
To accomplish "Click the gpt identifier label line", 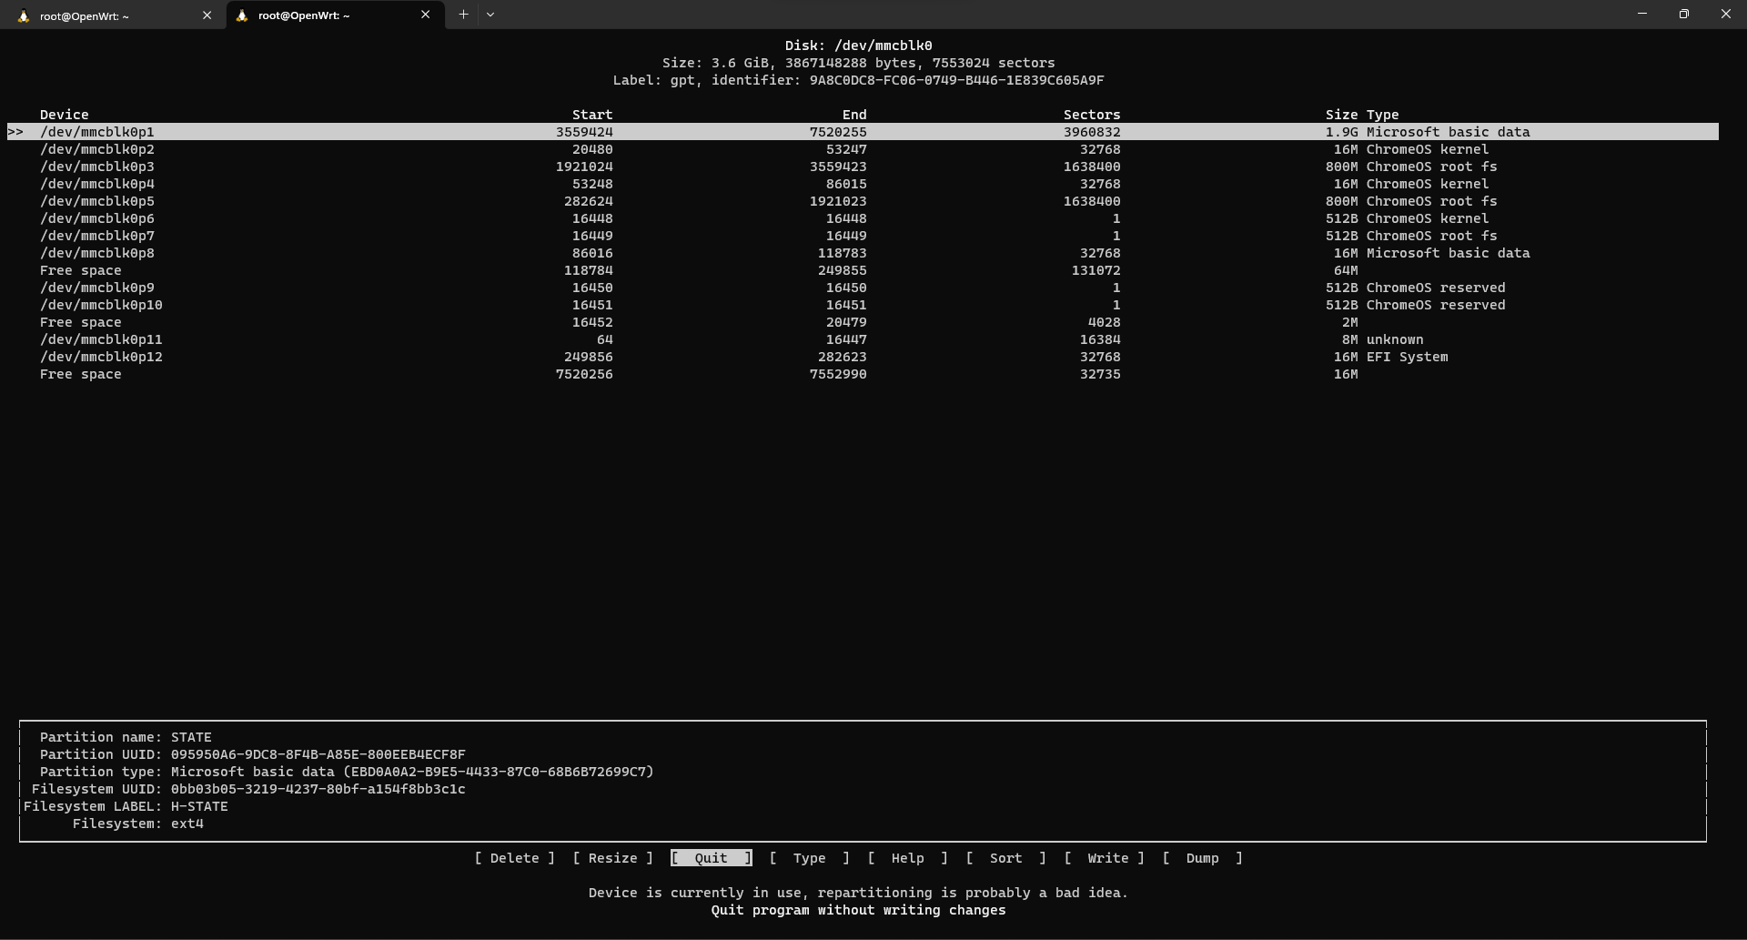I will click(x=858, y=80).
